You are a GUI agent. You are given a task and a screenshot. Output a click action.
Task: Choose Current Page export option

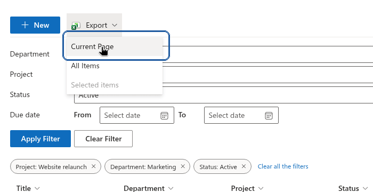coord(115,46)
